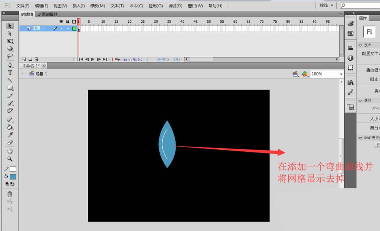Open the Align panel from dock
Viewport: 380px width, 231px height.
(350, 48)
